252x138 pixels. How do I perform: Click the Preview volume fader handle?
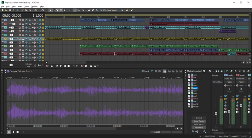tap(216, 113)
